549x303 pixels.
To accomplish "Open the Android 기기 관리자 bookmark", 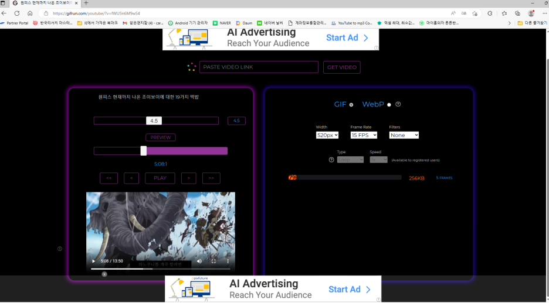I will pyautogui.click(x=188, y=23).
